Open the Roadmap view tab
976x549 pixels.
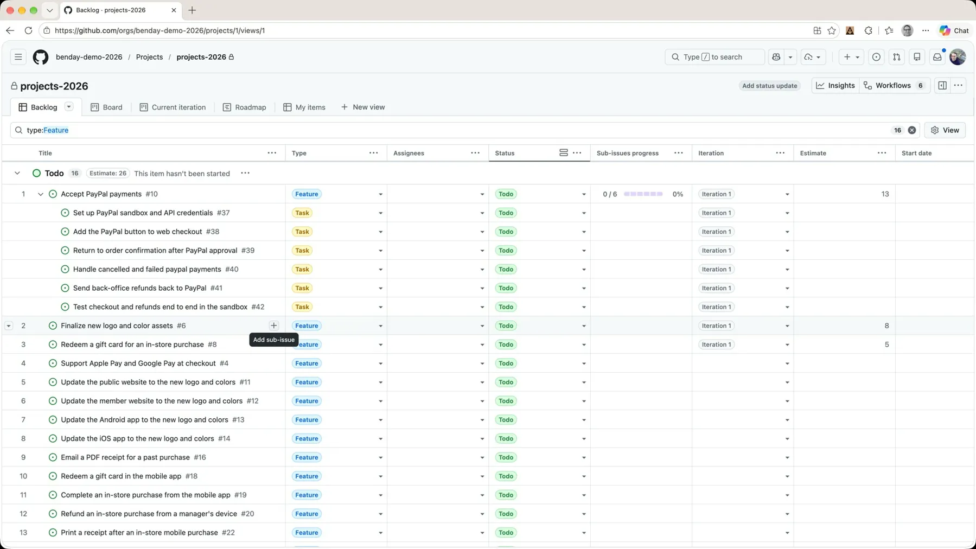(x=244, y=107)
